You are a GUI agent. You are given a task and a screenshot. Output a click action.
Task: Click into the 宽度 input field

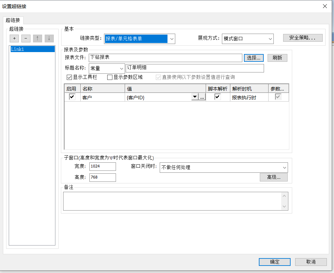coord(102,167)
